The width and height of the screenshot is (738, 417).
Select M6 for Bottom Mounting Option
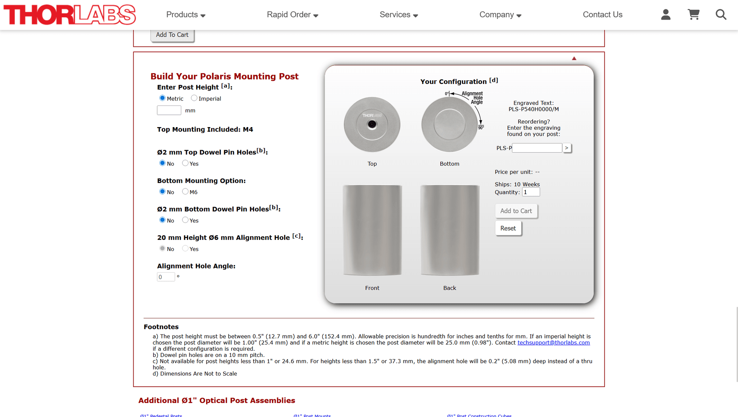click(x=185, y=192)
